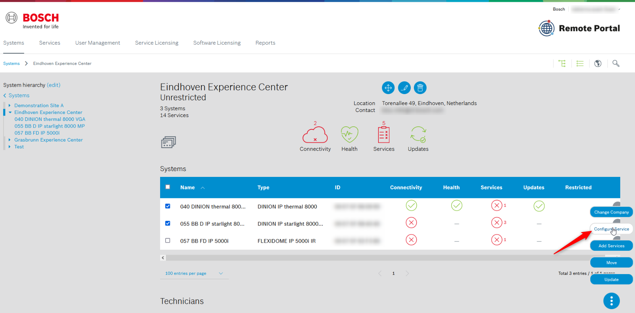Click the trash delete icon in header

[420, 88]
